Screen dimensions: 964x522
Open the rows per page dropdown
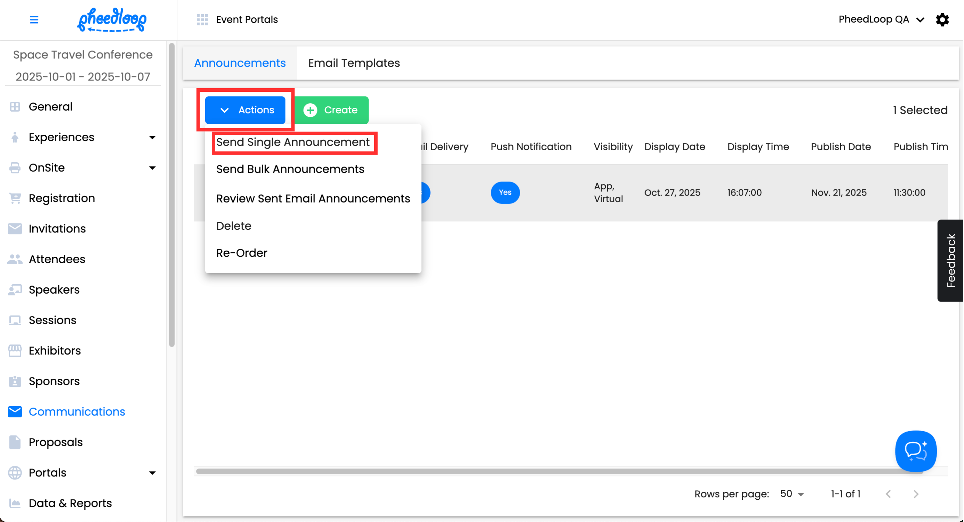tap(792, 494)
